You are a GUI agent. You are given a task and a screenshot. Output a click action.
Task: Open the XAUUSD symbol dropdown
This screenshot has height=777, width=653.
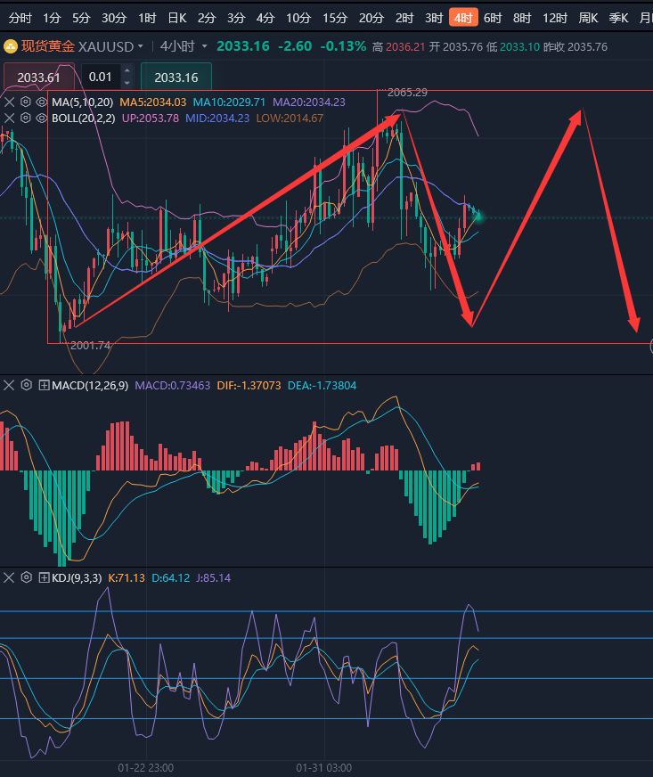pos(141,46)
